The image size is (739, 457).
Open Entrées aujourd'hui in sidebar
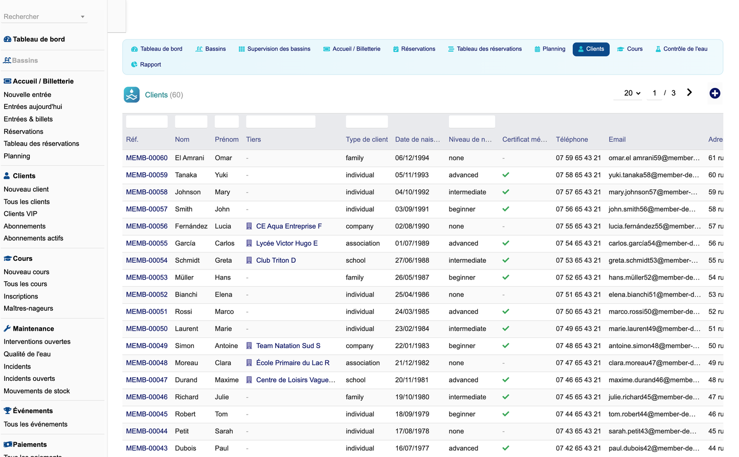(x=33, y=107)
